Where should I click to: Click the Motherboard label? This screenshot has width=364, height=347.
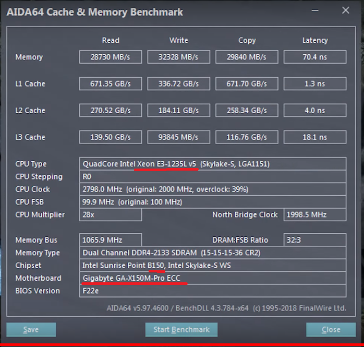pyautogui.click(x=38, y=278)
